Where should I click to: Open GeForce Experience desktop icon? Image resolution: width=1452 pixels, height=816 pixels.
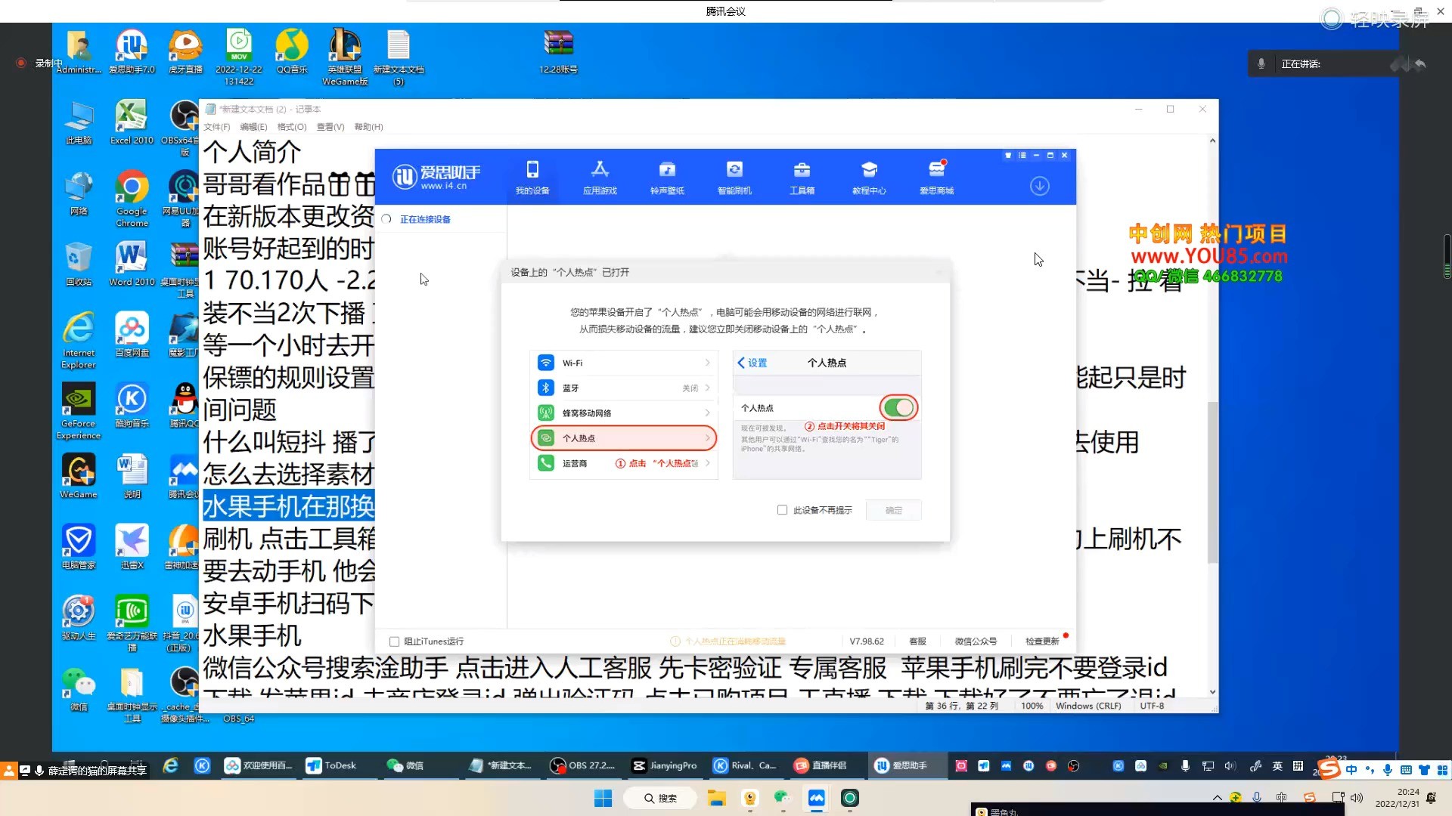coord(79,411)
